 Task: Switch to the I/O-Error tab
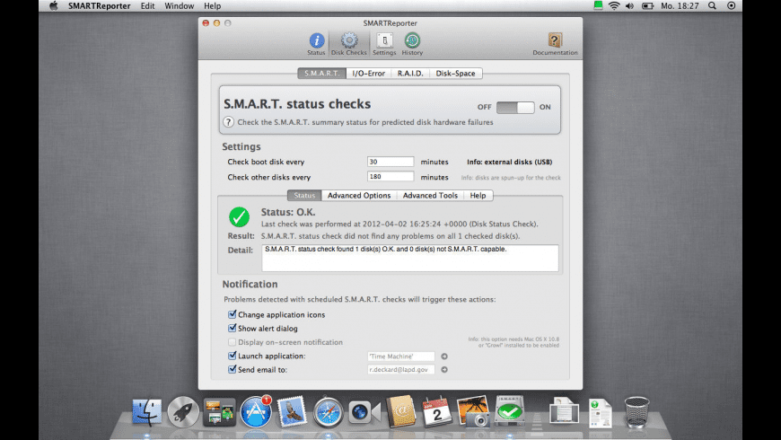tap(369, 74)
